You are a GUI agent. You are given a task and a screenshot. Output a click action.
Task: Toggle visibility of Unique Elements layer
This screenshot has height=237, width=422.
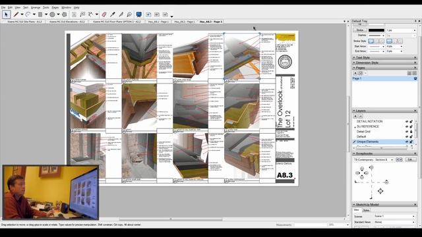407,142
